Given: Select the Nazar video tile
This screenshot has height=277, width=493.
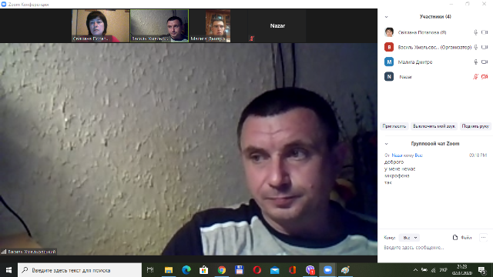Looking at the screenshot, I should 277,25.
